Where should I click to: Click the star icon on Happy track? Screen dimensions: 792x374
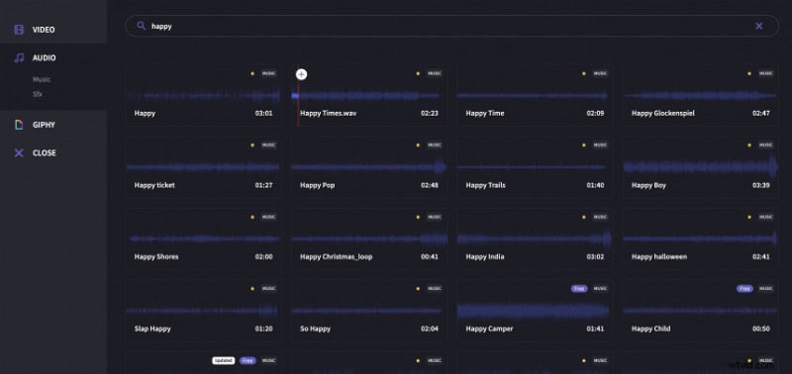252,73
